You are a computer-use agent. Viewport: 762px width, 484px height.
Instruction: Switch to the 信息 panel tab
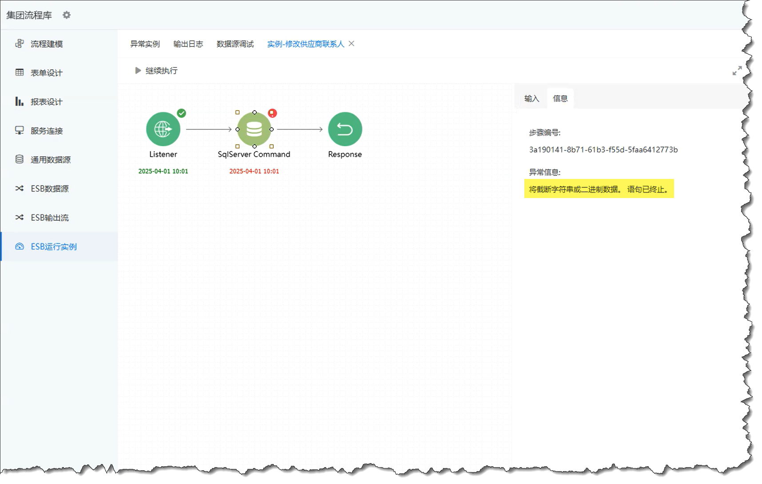pos(560,98)
